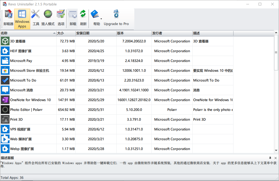Click the OneNote for Windows 10 name

tap(31, 100)
